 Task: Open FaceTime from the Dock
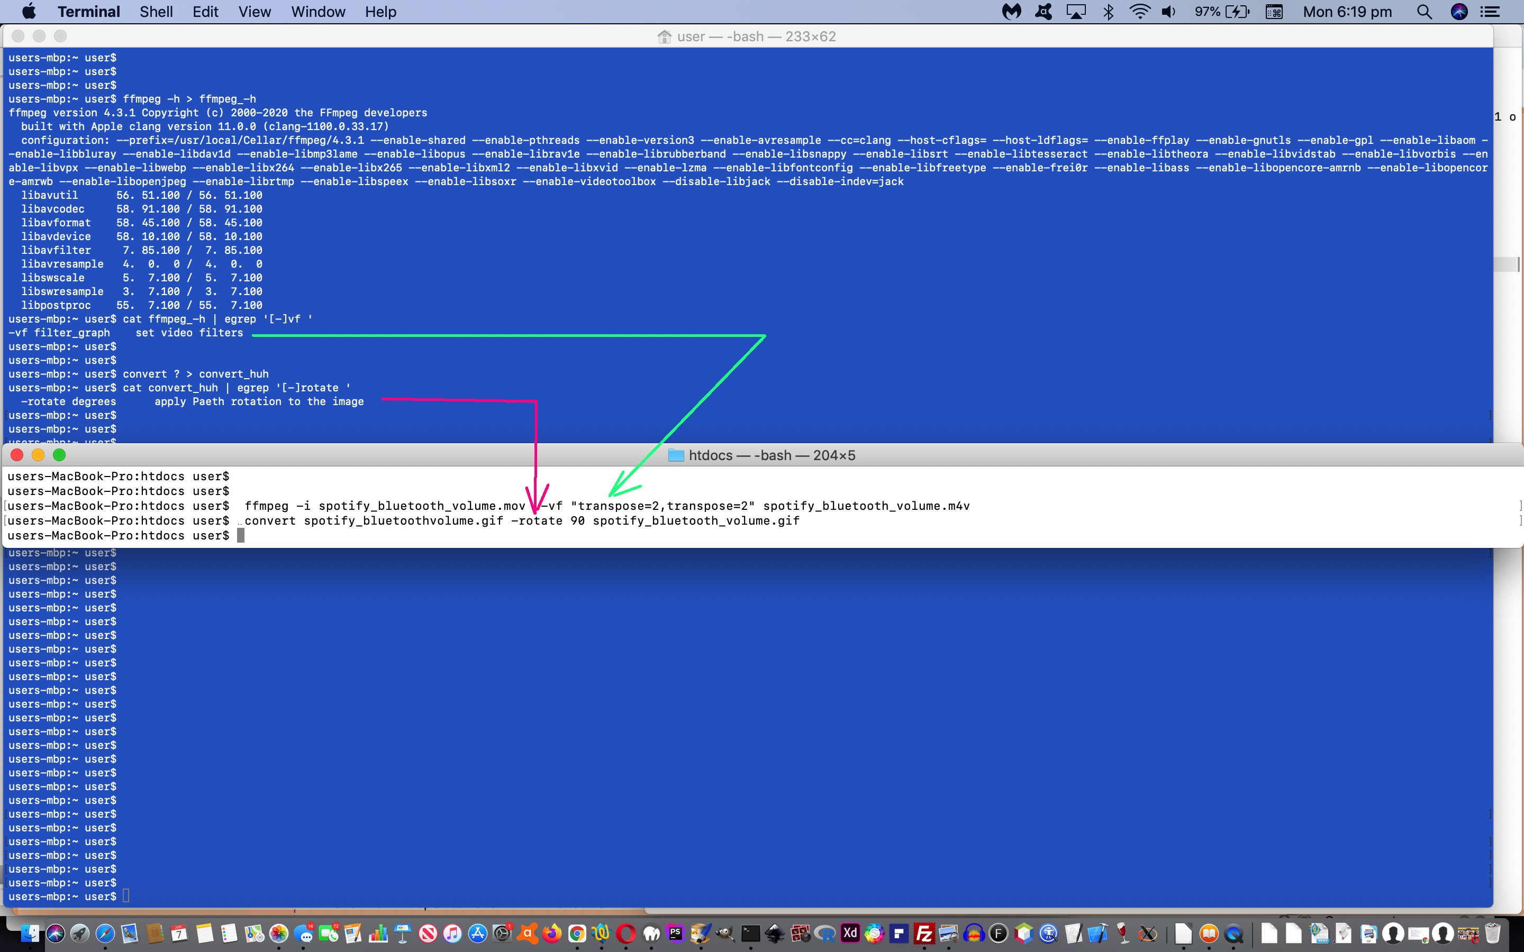[x=329, y=933]
